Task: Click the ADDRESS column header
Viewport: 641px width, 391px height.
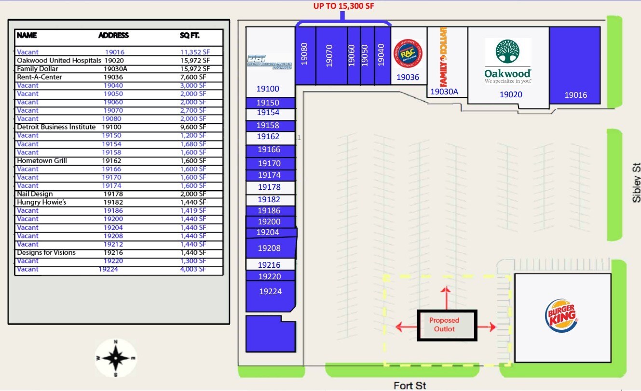Action: (x=113, y=35)
